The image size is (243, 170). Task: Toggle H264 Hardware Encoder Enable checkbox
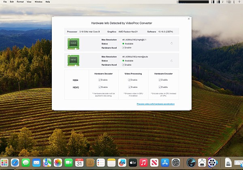coord(160,80)
